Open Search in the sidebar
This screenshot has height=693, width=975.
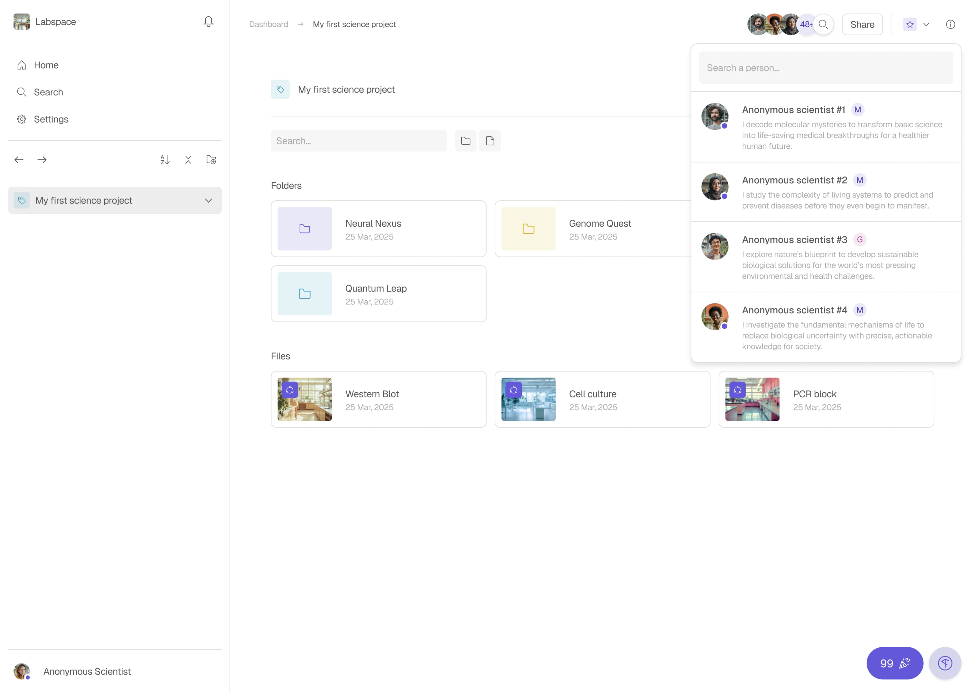click(x=40, y=92)
